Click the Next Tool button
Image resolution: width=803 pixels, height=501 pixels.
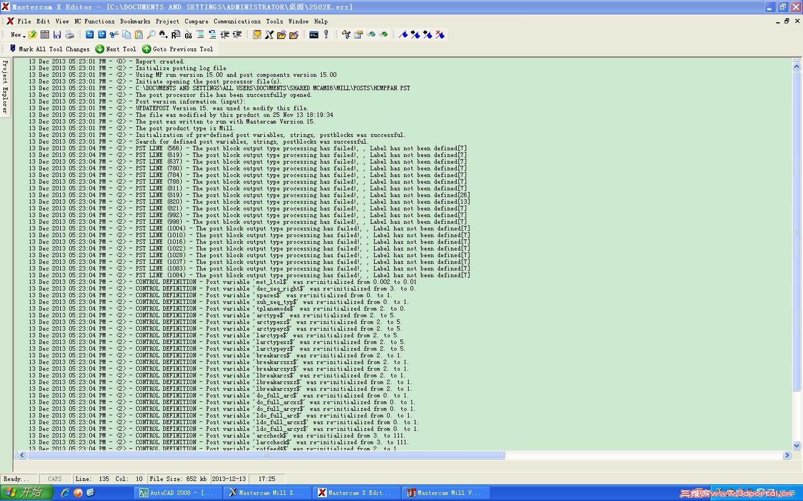tap(116, 49)
